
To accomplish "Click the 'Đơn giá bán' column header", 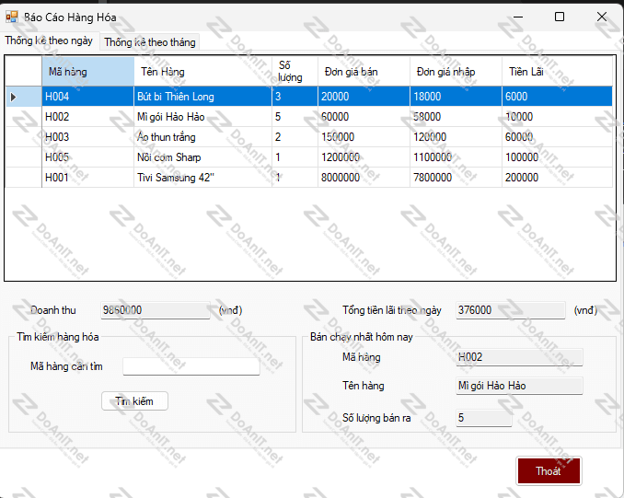I will (363, 72).
